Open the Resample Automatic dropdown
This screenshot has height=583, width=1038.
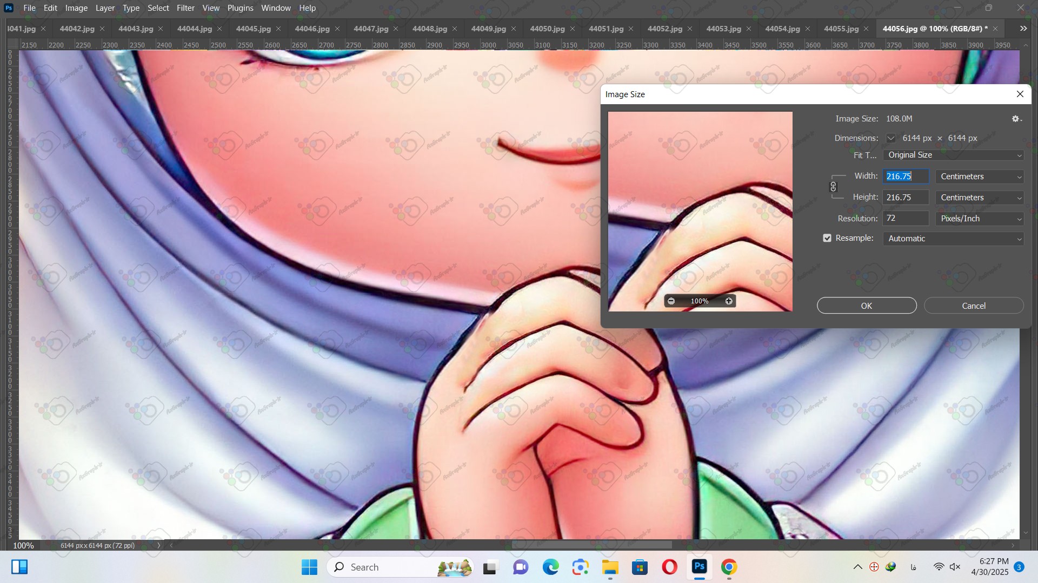[x=954, y=239]
